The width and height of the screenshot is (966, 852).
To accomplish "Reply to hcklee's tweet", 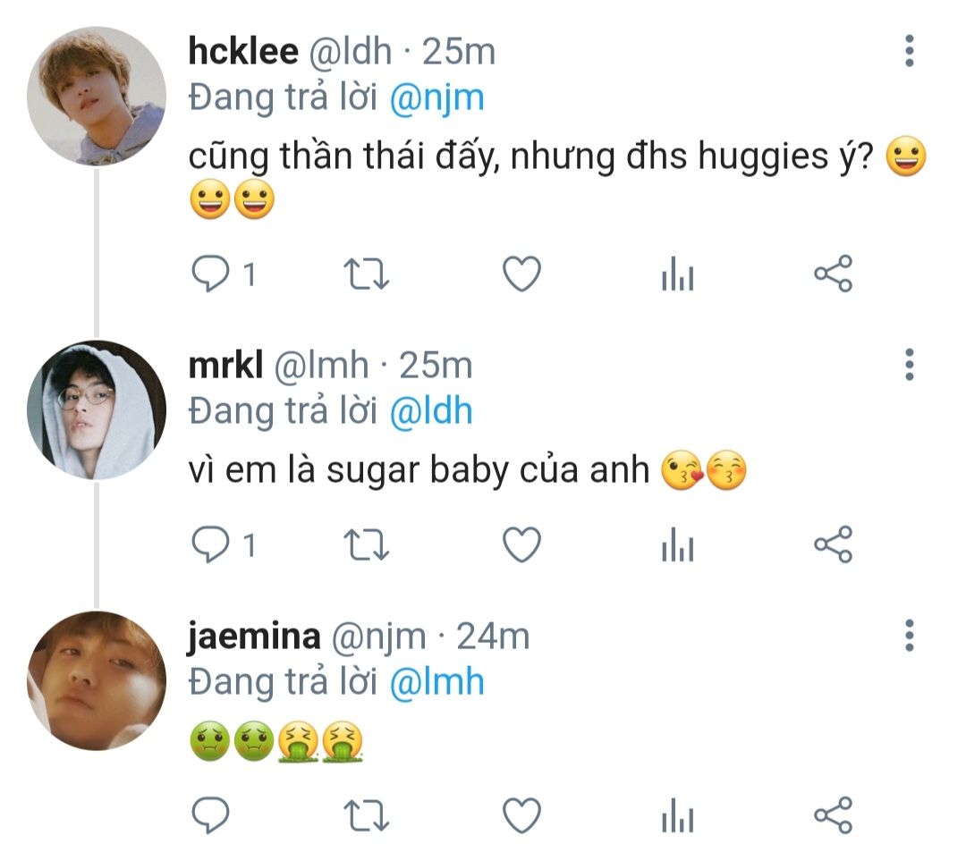I will pos(212,274).
